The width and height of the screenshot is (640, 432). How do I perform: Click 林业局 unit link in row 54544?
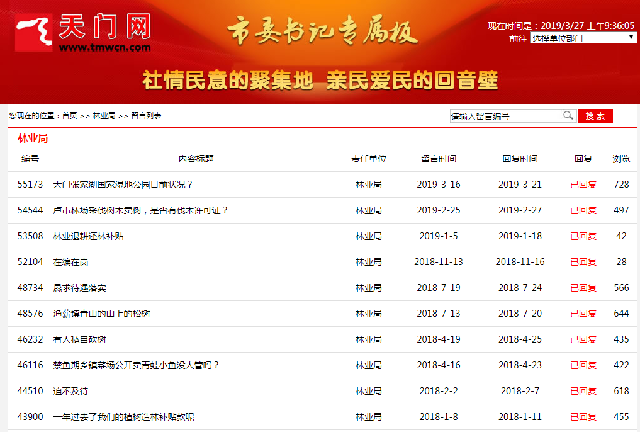368,210
